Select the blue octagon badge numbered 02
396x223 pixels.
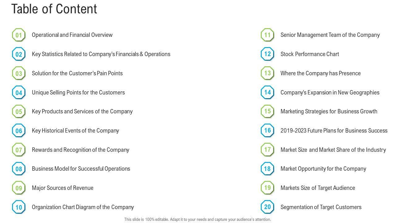[x=19, y=54]
